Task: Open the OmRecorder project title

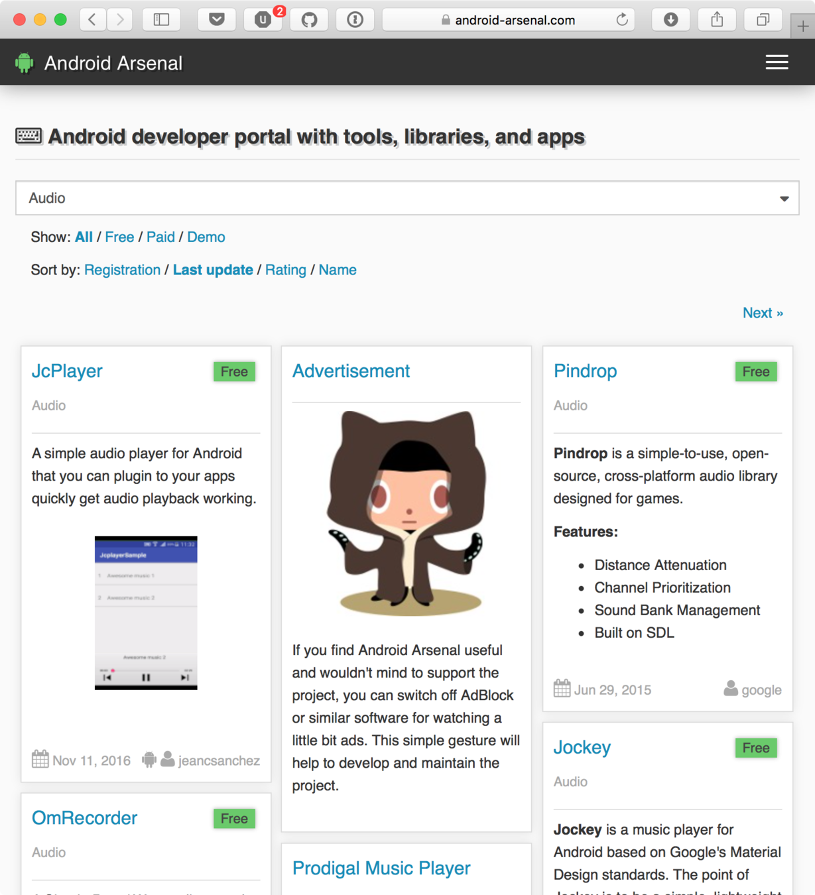Action: pyautogui.click(x=84, y=818)
